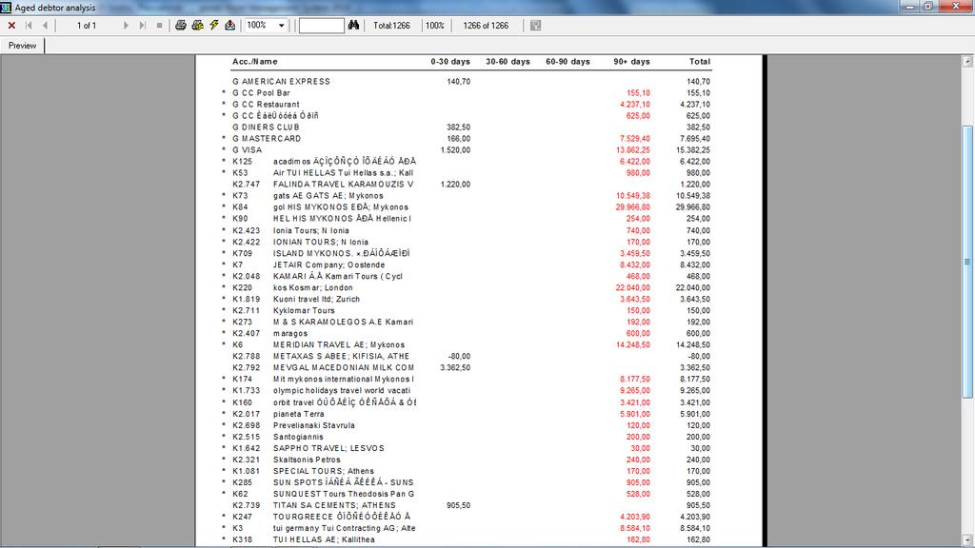Click the search text input field
Viewport: 975px width, 548px height.
pos(322,26)
